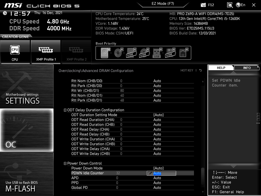
Task: Collapse the ODT Delay Duration Configuration group
Action: [65, 110]
